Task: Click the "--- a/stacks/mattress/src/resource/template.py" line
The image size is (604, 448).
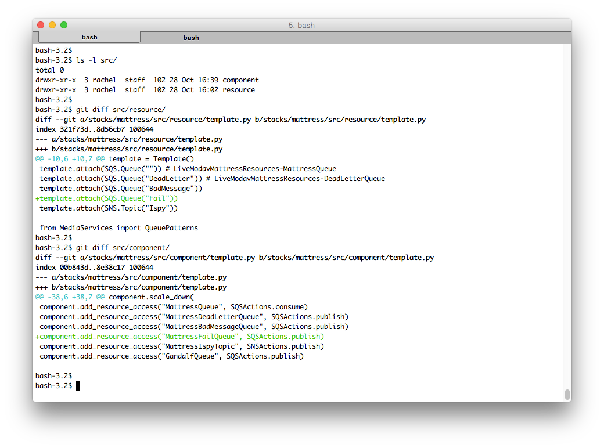Action: tap(129, 139)
